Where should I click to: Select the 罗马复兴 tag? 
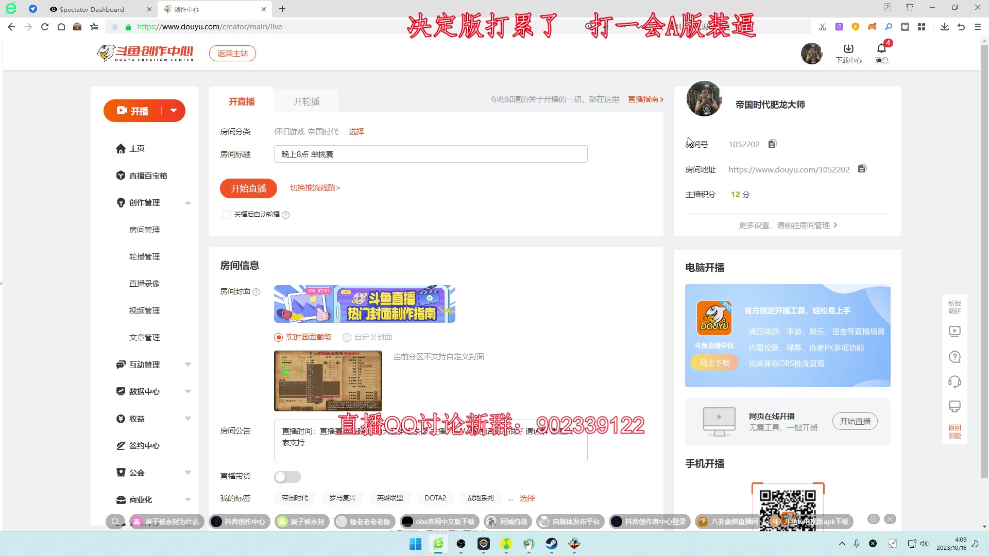click(343, 498)
